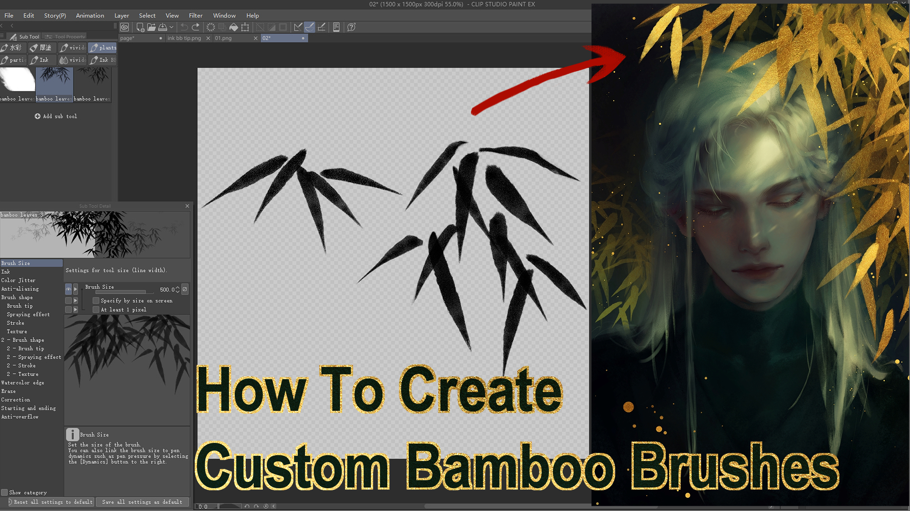Screen dimensions: 910x511
Task: Toggle Snap to Grid icon
Action: [x=321, y=27]
